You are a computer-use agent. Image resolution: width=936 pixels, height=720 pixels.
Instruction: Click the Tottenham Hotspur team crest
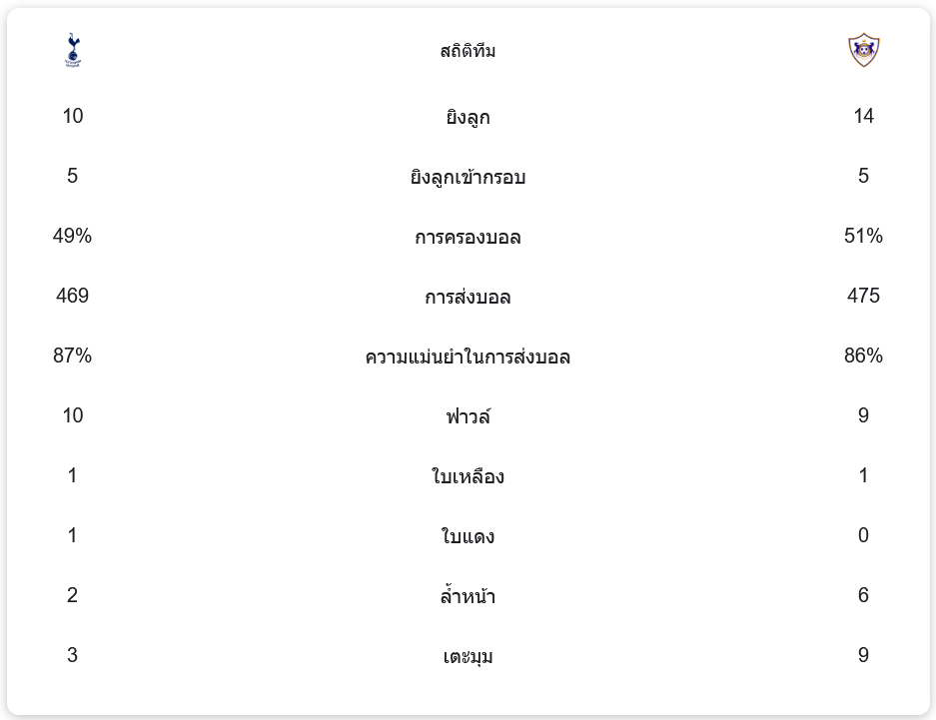point(72,50)
